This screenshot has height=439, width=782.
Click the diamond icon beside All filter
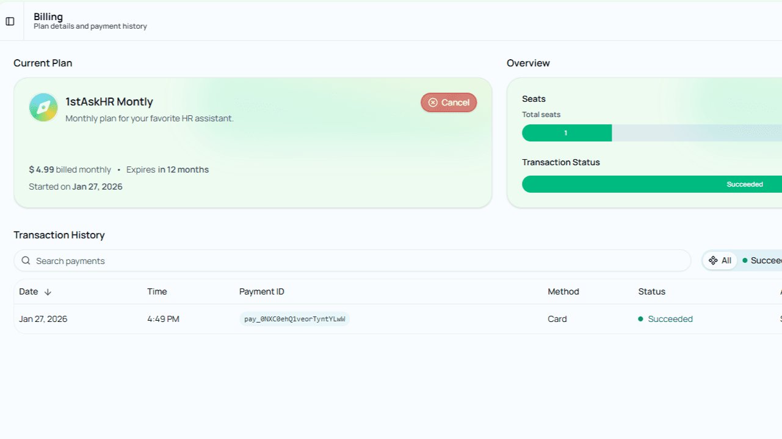(x=712, y=261)
